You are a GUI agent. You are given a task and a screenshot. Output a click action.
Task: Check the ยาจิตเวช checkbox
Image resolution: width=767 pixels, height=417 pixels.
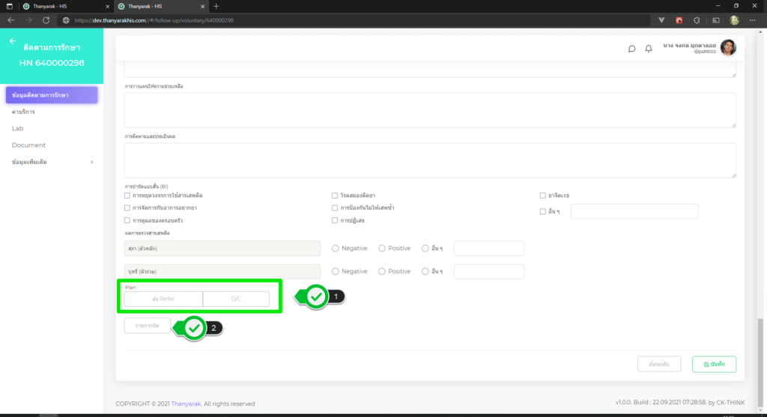(x=543, y=195)
